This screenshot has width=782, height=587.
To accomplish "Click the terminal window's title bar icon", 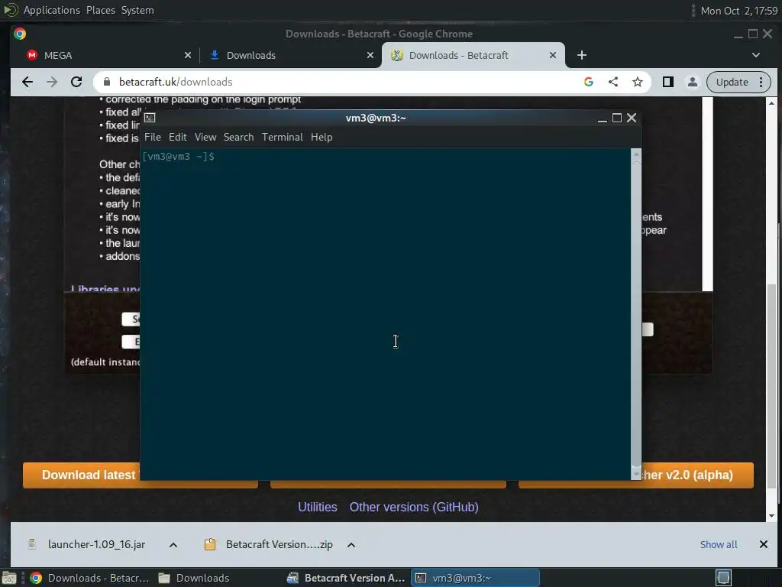I will click(150, 118).
